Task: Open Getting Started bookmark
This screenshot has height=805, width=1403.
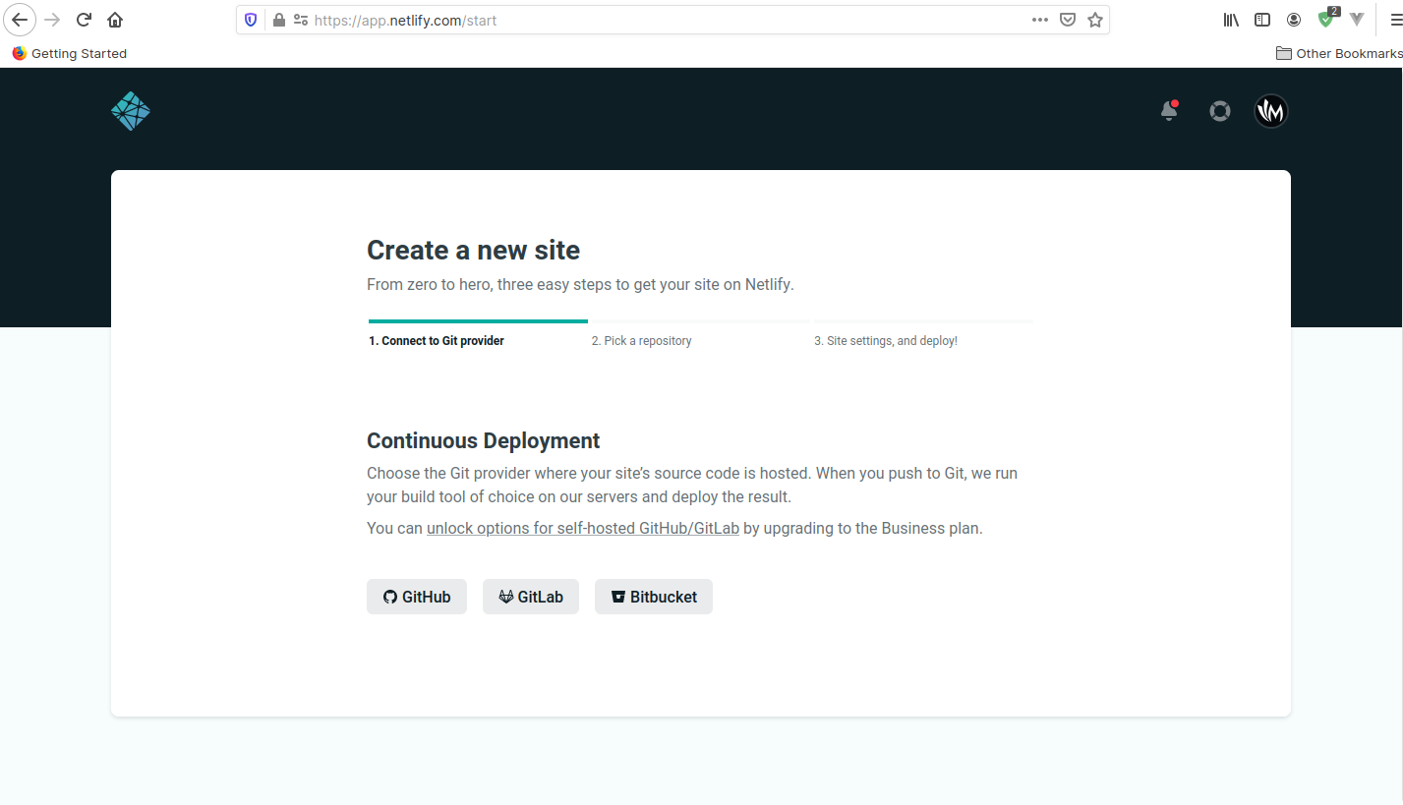Action: click(x=69, y=53)
